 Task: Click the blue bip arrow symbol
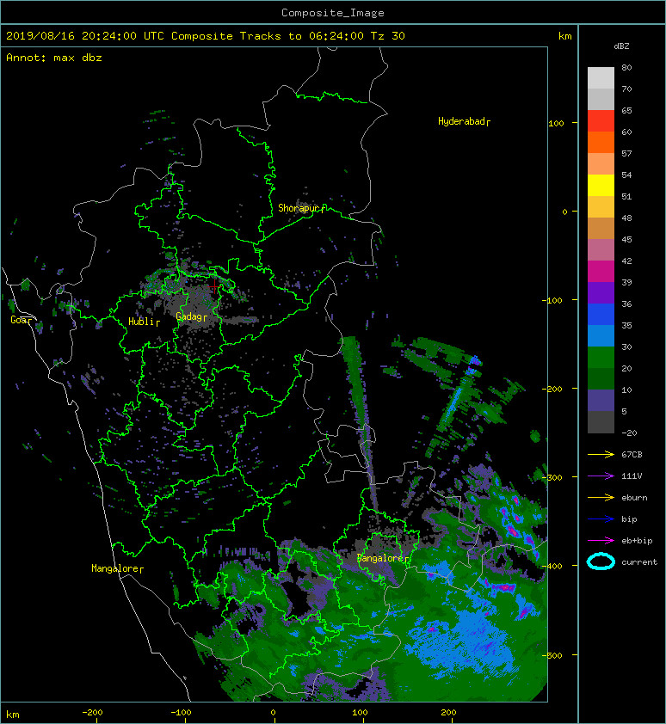pyautogui.click(x=601, y=519)
